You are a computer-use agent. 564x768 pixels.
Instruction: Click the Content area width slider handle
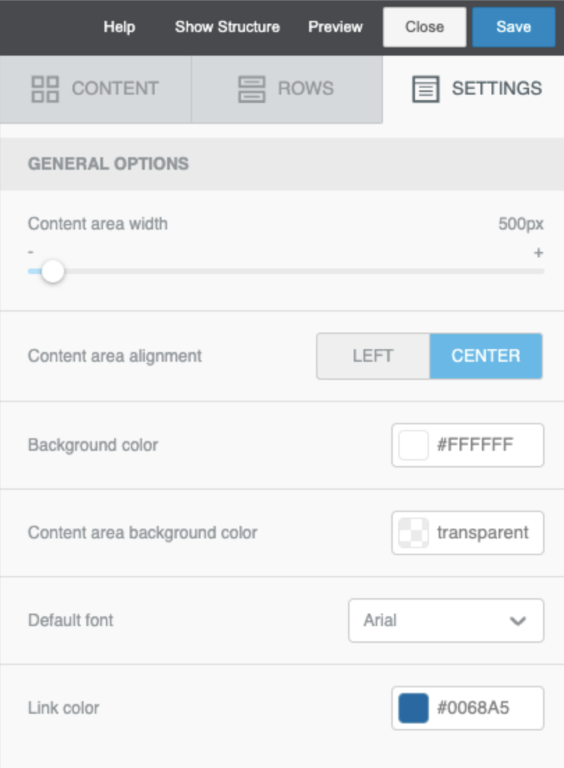coord(52,271)
